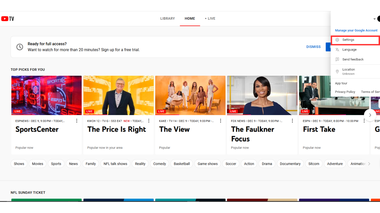This screenshot has width=380, height=213.
Task: Click the NFL SUNDAY TICKET heading
Action: [x=28, y=192]
